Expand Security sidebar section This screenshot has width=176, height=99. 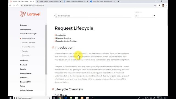pos(23,69)
